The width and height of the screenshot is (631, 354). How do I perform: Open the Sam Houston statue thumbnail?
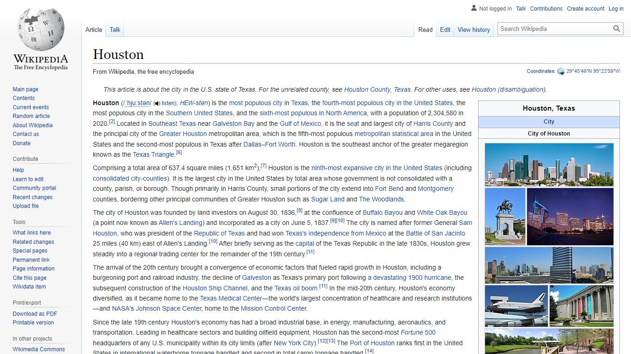(x=505, y=216)
